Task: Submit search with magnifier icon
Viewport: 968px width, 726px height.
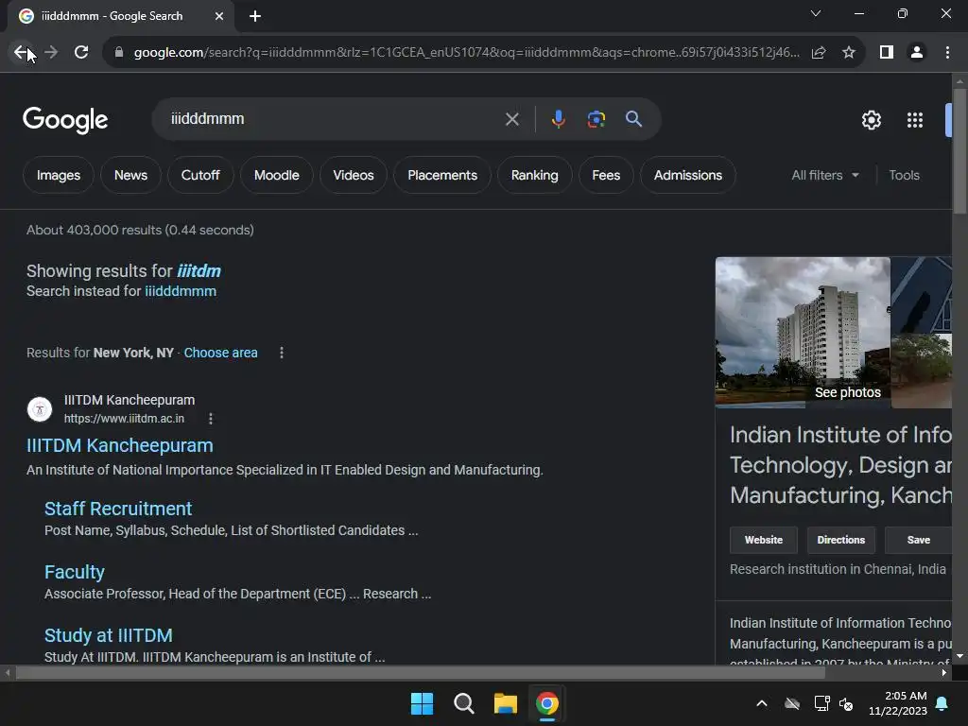Action: 633,119
